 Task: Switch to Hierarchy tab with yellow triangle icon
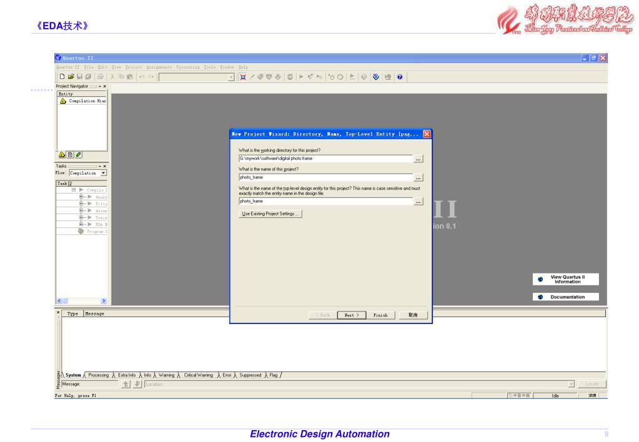coord(62,154)
